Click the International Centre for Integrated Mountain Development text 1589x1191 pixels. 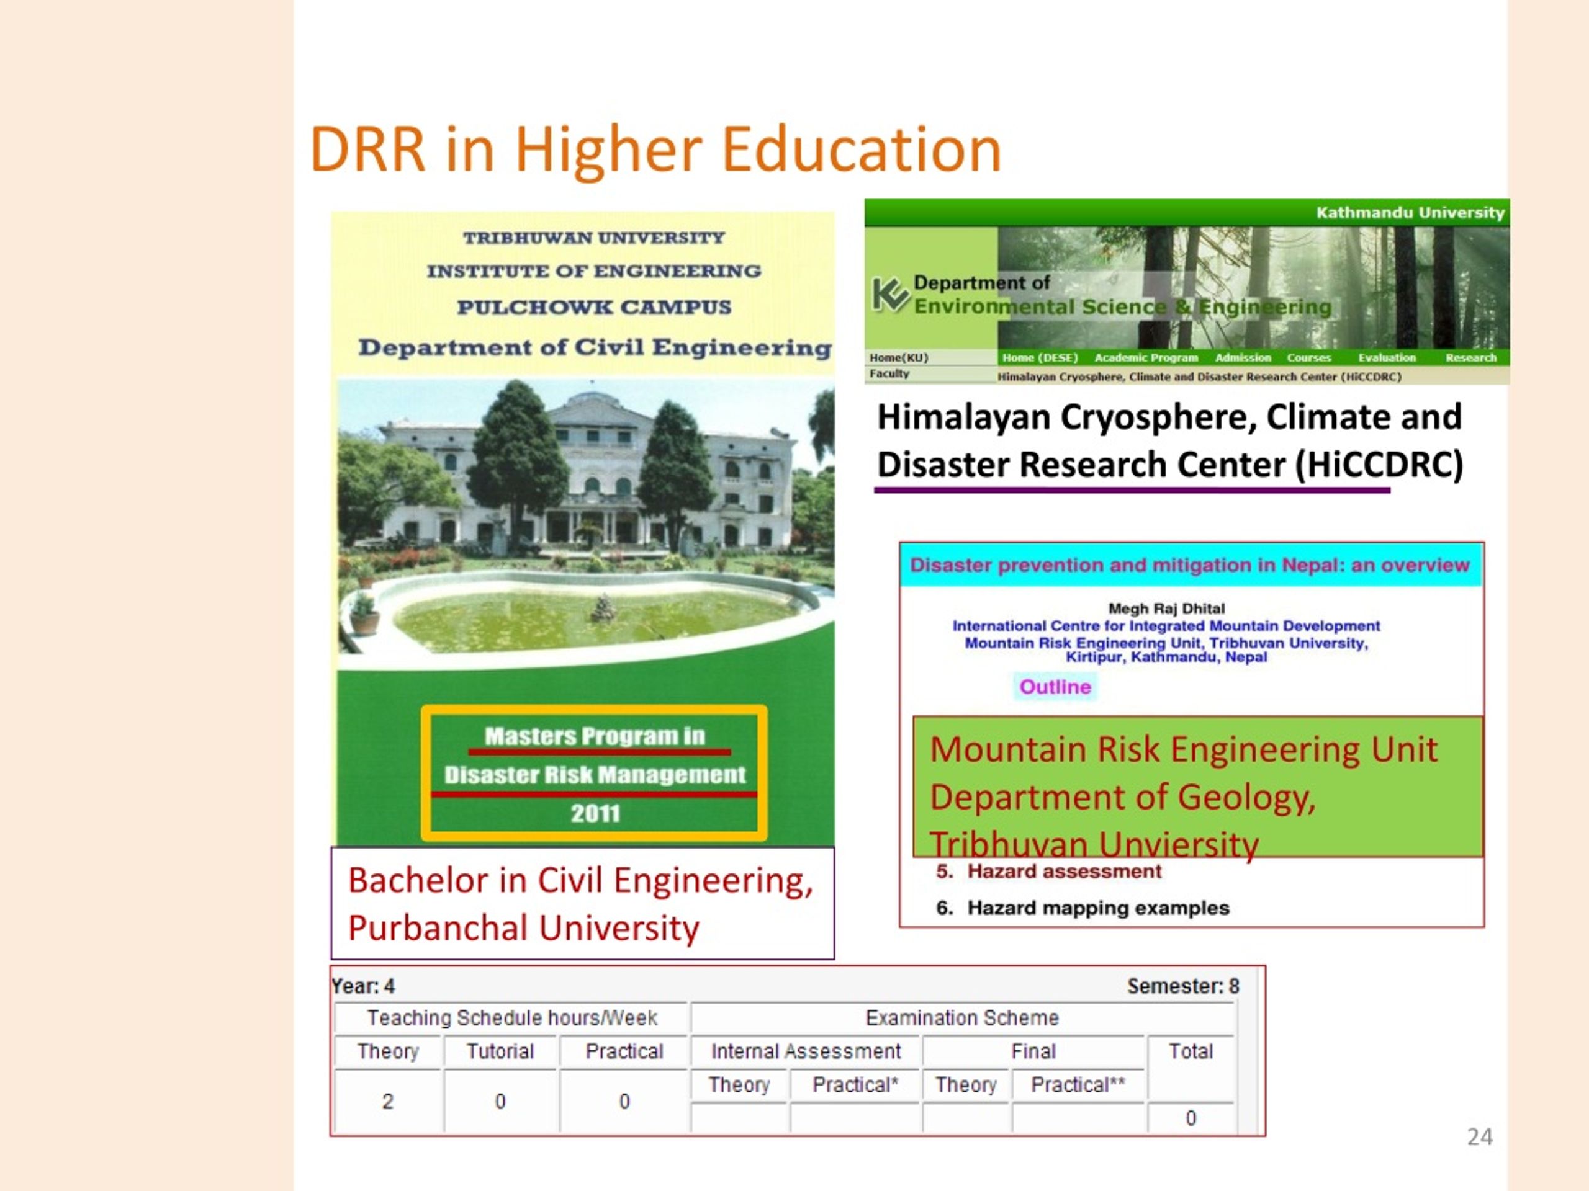click(x=1166, y=626)
